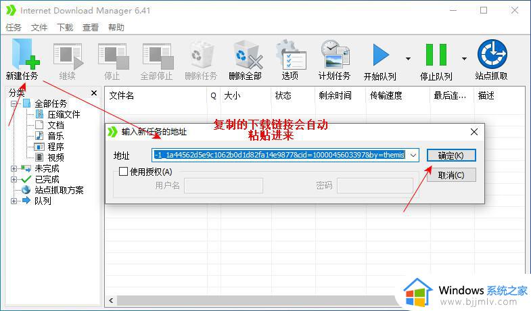Viewport: 531px width, 311px height.
Task: Confirm with the 确定(K) button
Action: pos(451,155)
